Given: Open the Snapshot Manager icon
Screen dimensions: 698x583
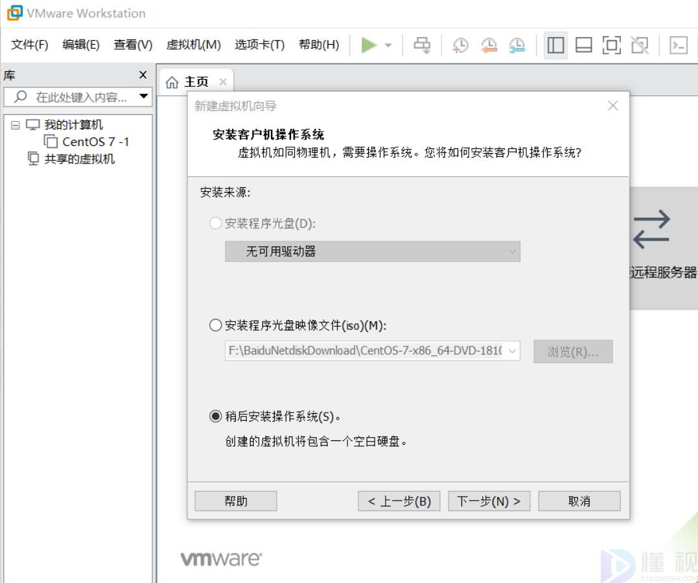Looking at the screenshot, I should 517,45.
